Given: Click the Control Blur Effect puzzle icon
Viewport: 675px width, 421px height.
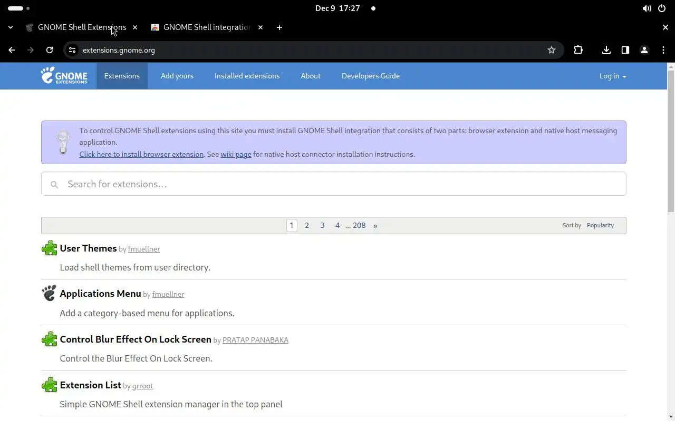Looking at the screenshot, I should [49, 339].
